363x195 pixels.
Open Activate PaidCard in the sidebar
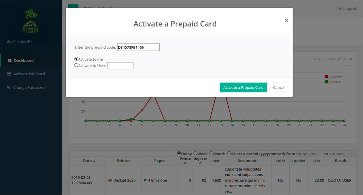click(x=29, y=74)
